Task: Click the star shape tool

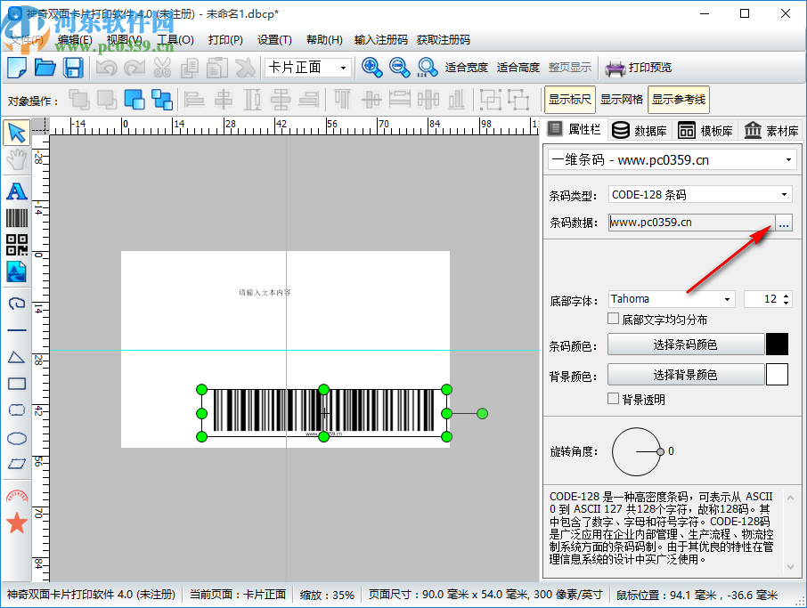Action: (x=16, y=523)
